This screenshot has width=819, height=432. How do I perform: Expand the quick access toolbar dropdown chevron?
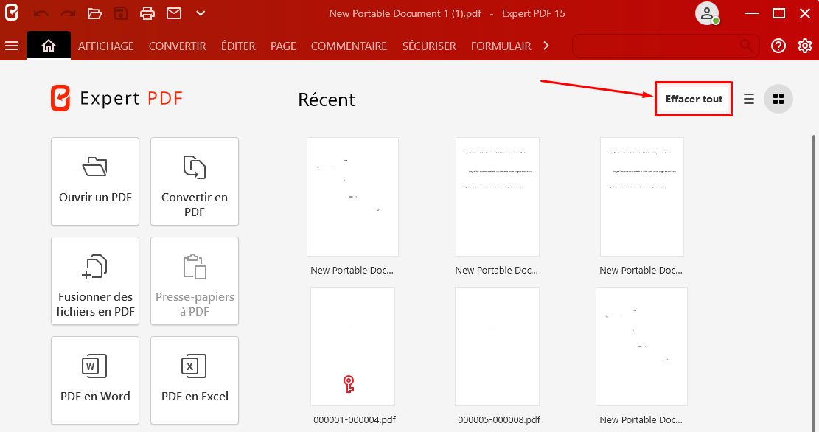click(x=201, y=13)
